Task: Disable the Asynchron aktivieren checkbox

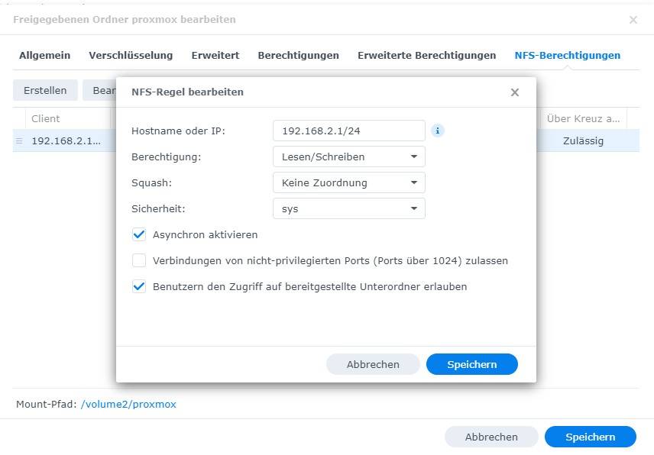Action: [x=139, y=234]
